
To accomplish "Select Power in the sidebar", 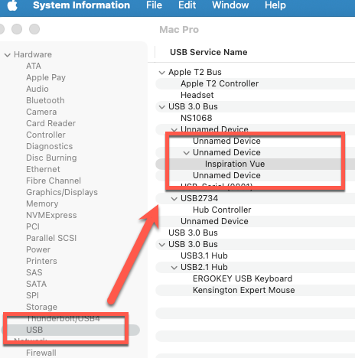I will 38,249.
